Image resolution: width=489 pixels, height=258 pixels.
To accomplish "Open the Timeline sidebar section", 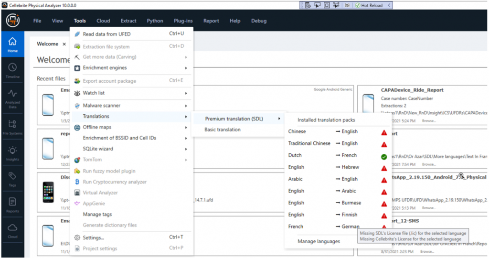I will [12, 70].
